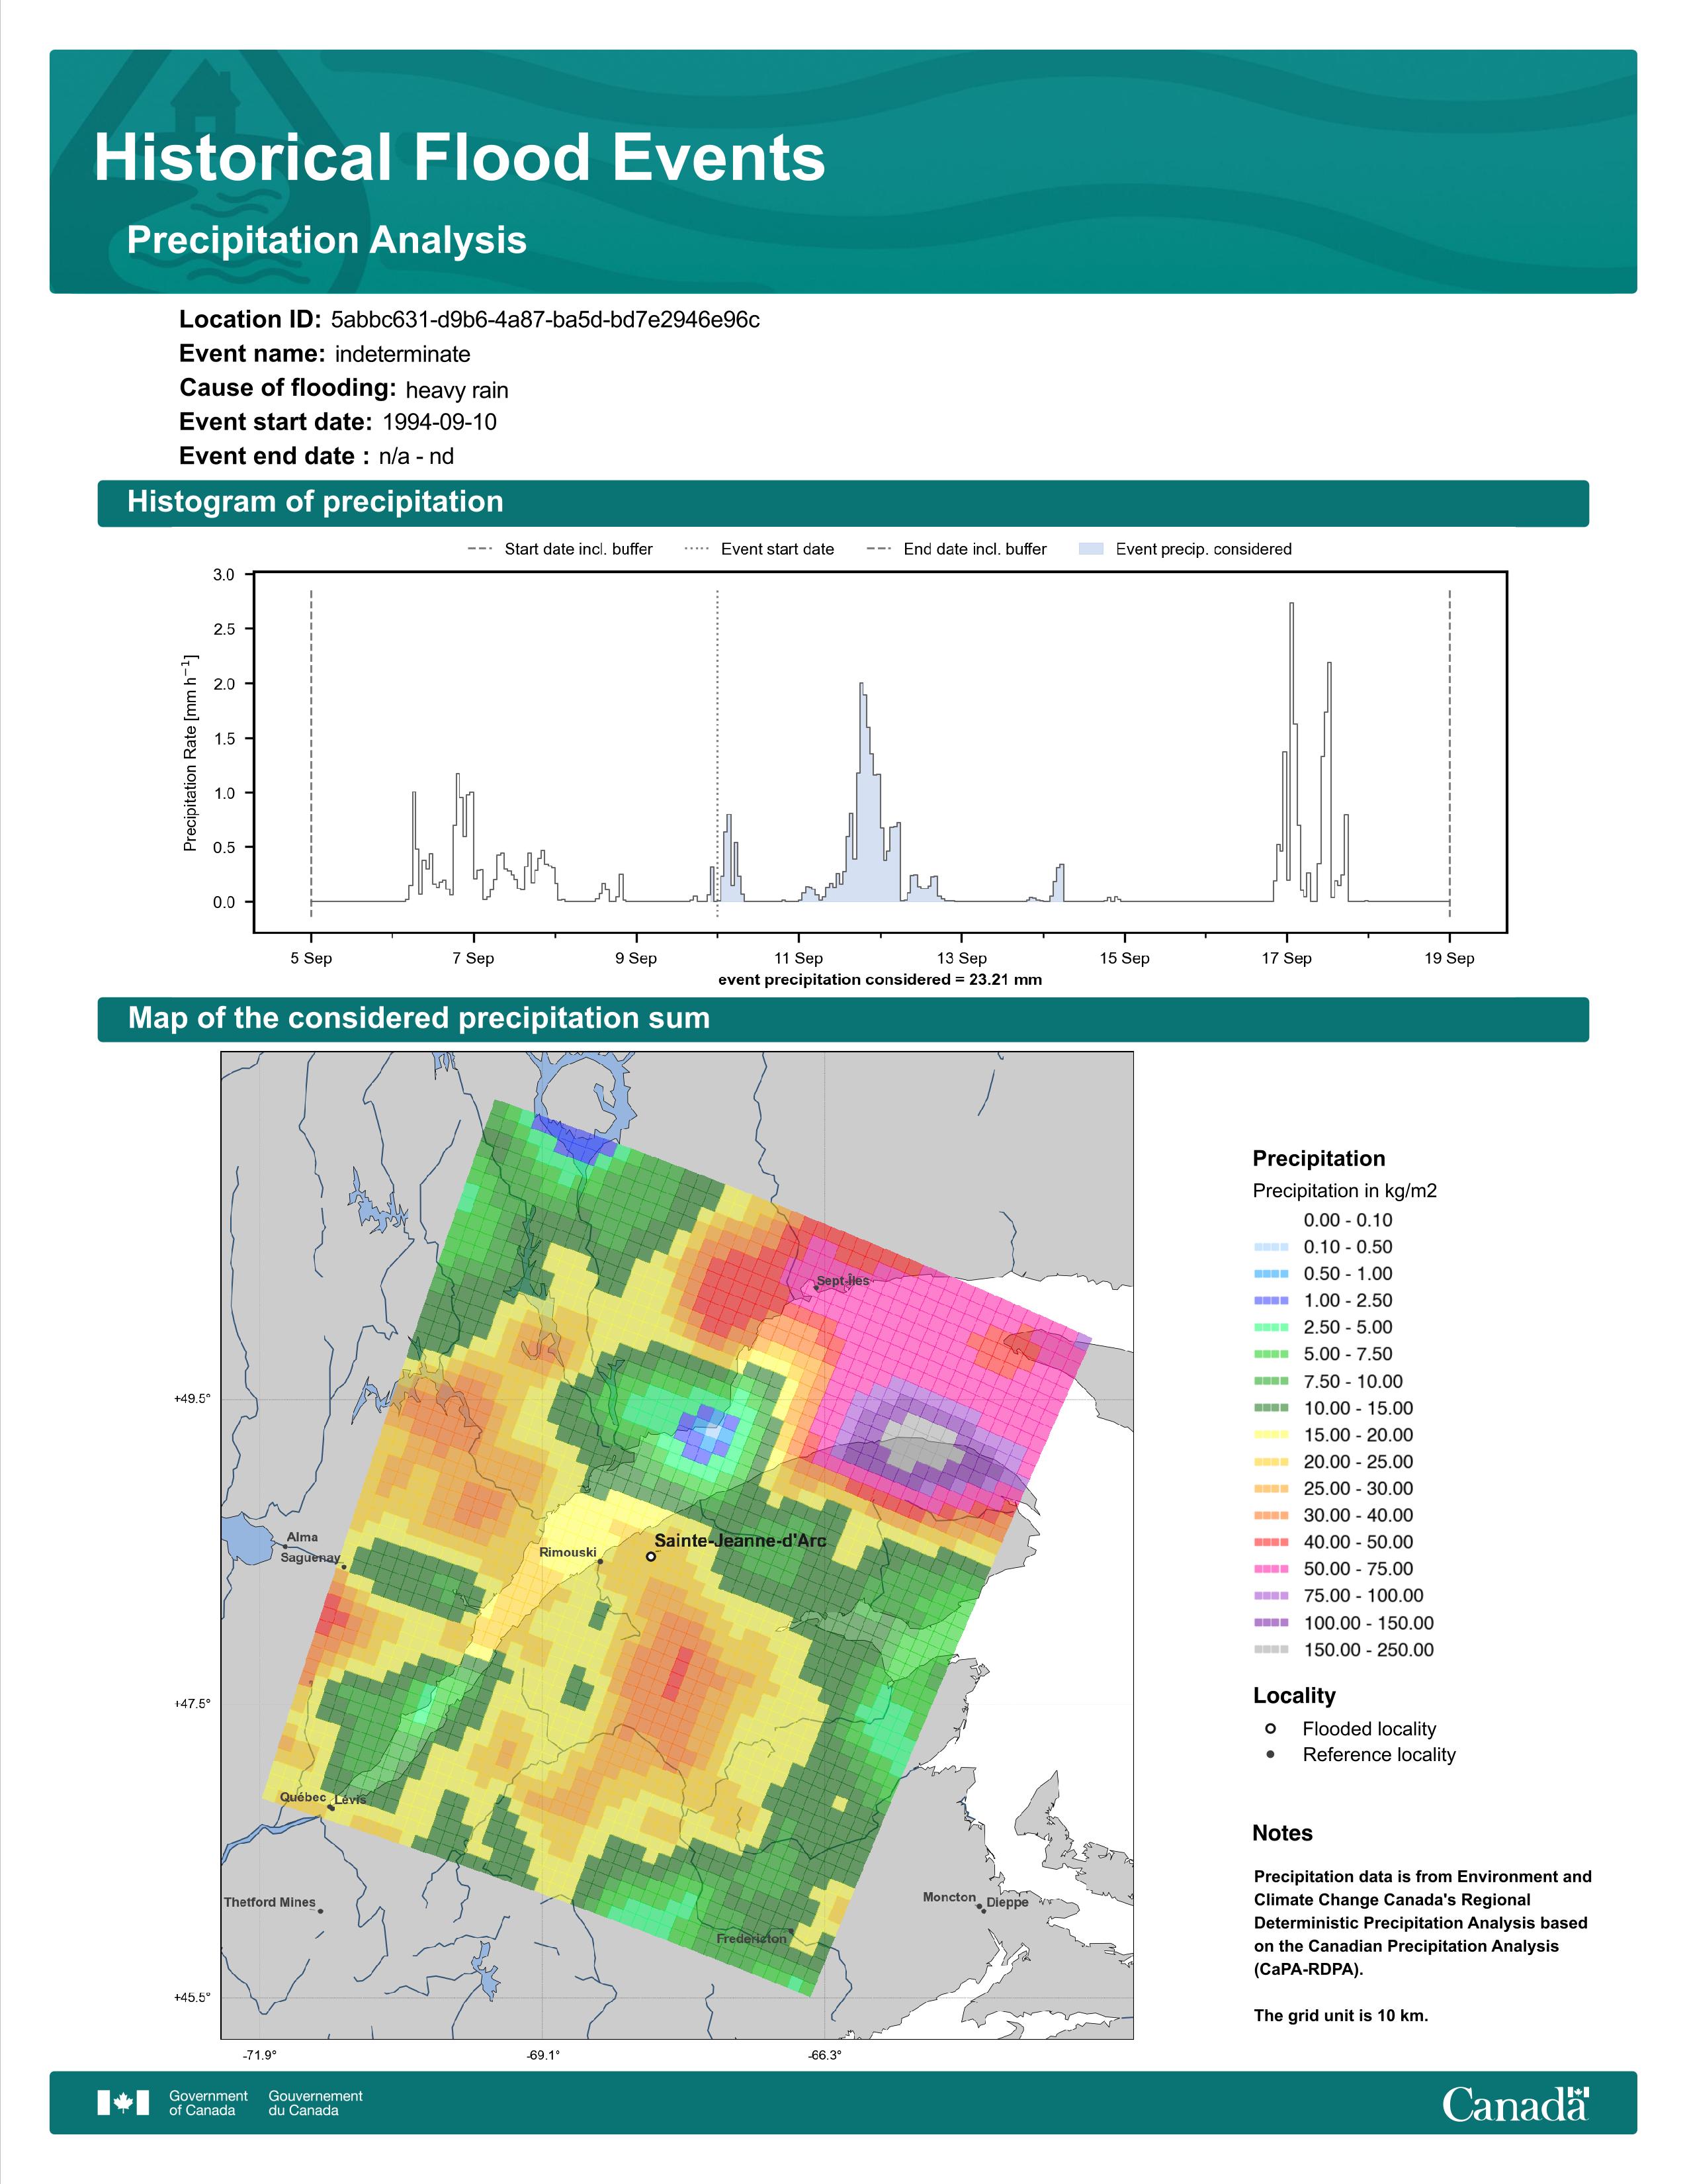Click the Precipitation Analysis subtitle
The height and width of the screenshot is (2184, 1687).
click(327, 240)
